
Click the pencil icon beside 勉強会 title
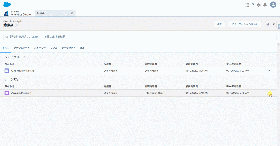pos(17,25)
